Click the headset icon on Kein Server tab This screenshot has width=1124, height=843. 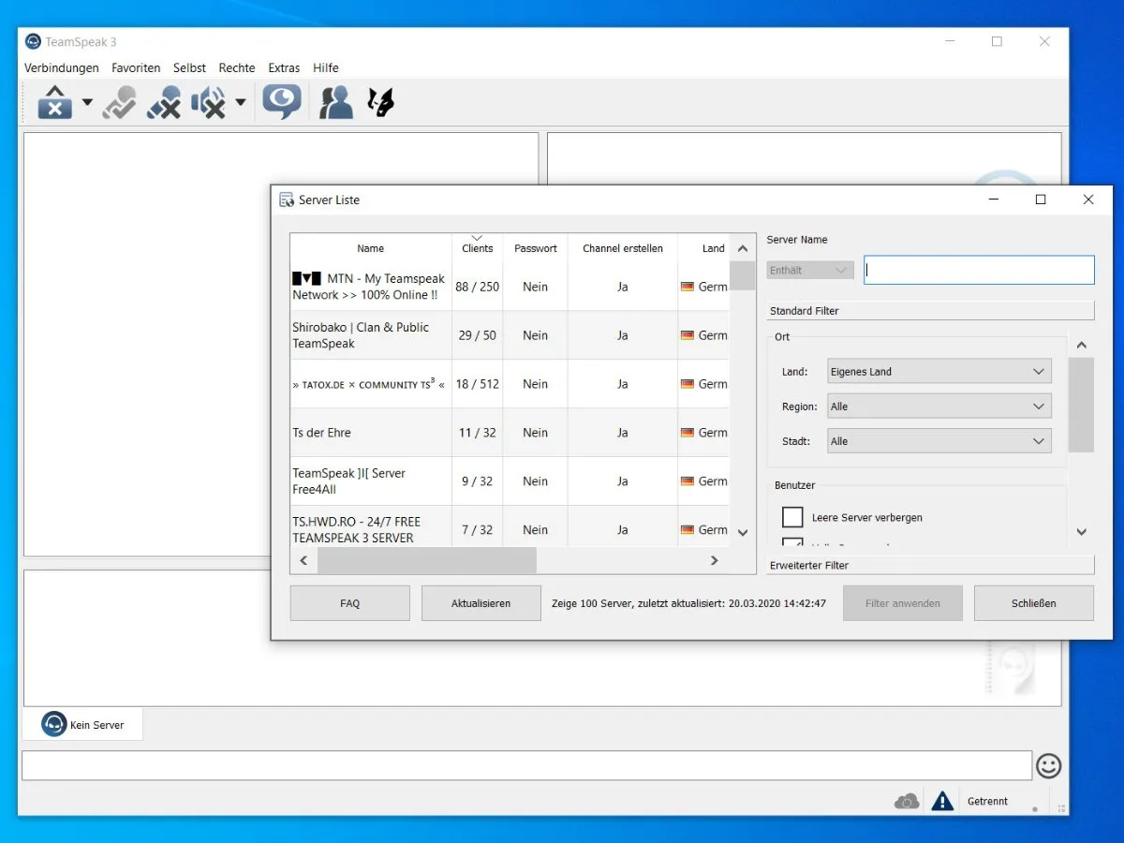click(54, 724)
